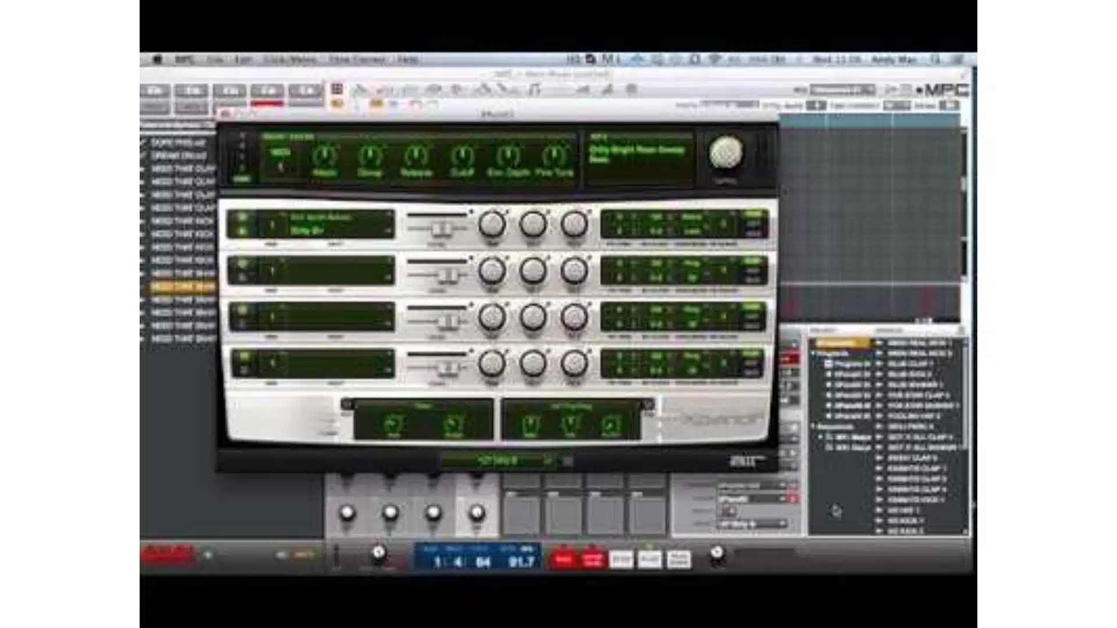1117x628 pixels.
Task: Click the third knob of the top layer row
Action: [574, 224]
